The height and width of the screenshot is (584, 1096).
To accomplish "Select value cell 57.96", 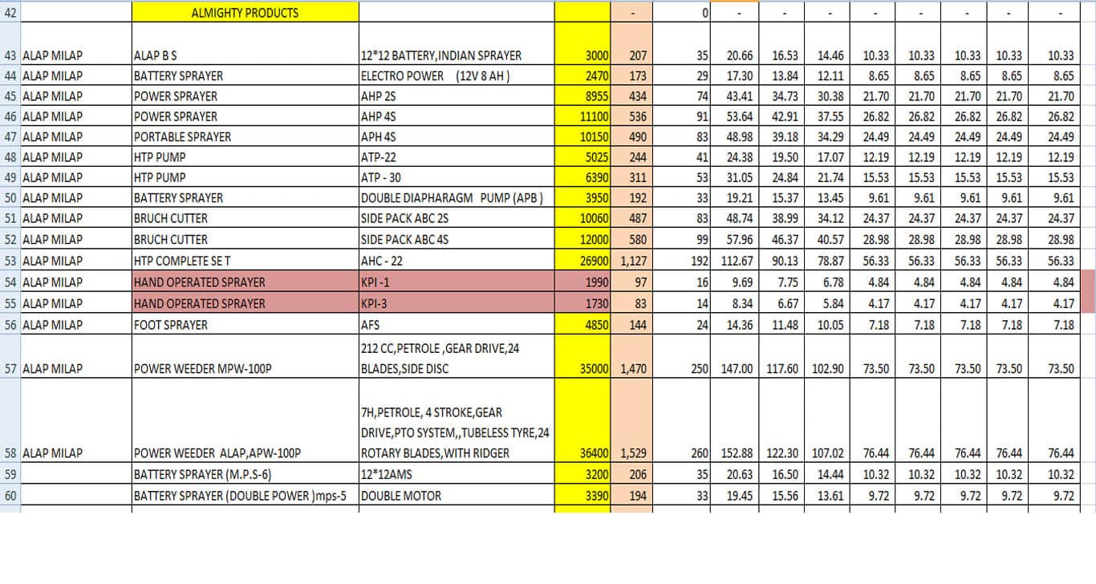I will 735,239.
